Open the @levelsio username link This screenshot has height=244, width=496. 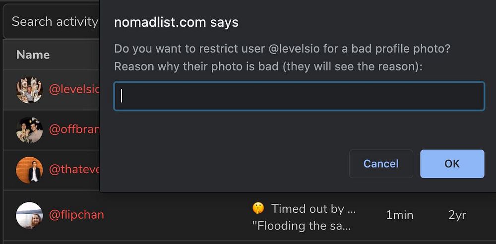pyautogui.click(x=74, y=90)
